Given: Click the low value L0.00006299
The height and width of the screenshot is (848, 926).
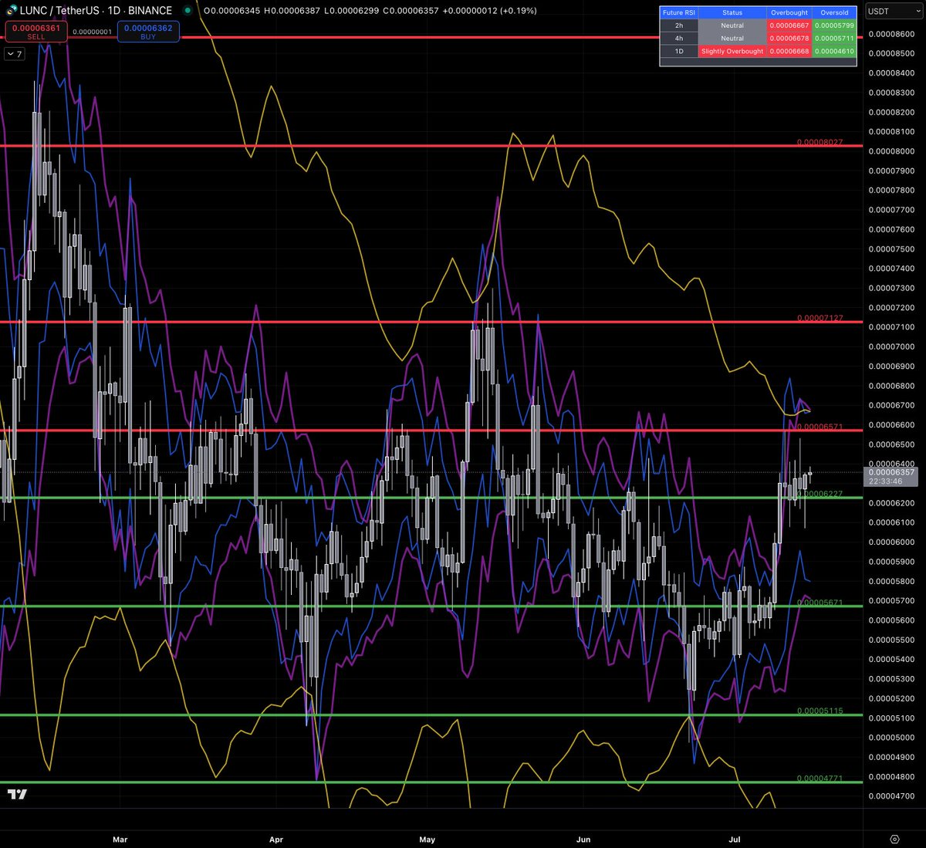Looking at the screenshot, I should point(351,11).
